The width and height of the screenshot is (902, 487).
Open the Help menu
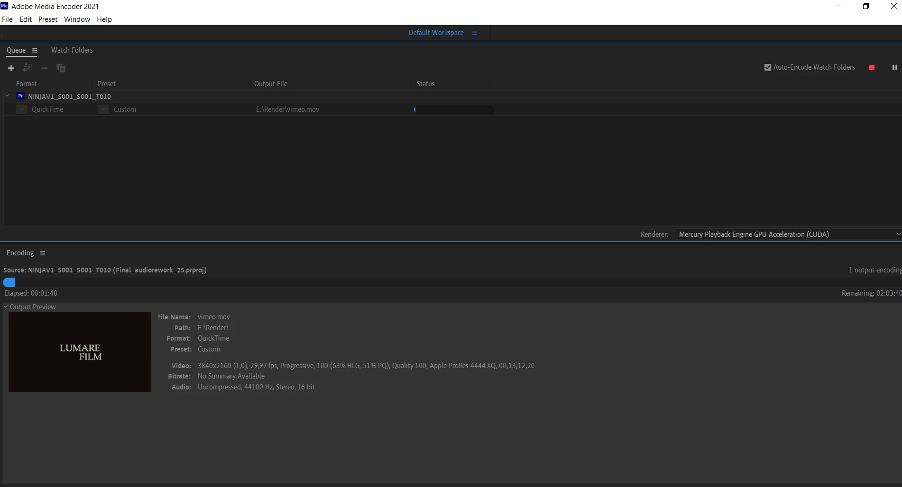[x=104, y=19]
